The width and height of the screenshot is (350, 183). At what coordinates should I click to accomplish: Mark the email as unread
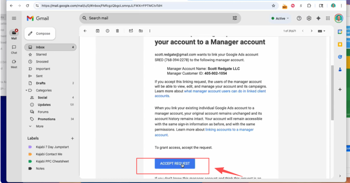pyautogui.click(x=131, y=31)
